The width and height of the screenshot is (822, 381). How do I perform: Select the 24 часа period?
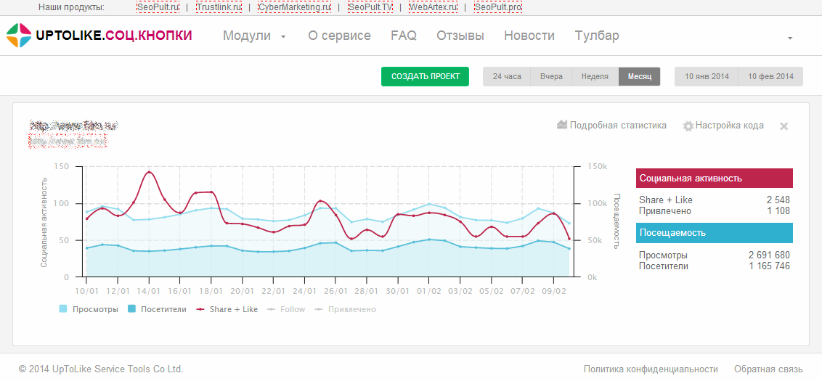point(507,76)
